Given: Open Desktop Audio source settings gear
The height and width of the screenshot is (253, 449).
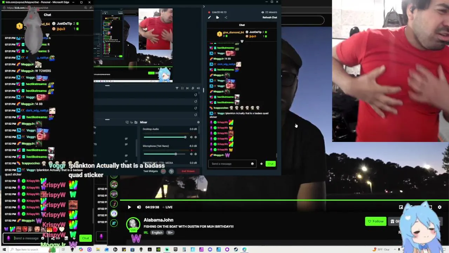Looking at the screenshot, I should click(x=196, y=137).
